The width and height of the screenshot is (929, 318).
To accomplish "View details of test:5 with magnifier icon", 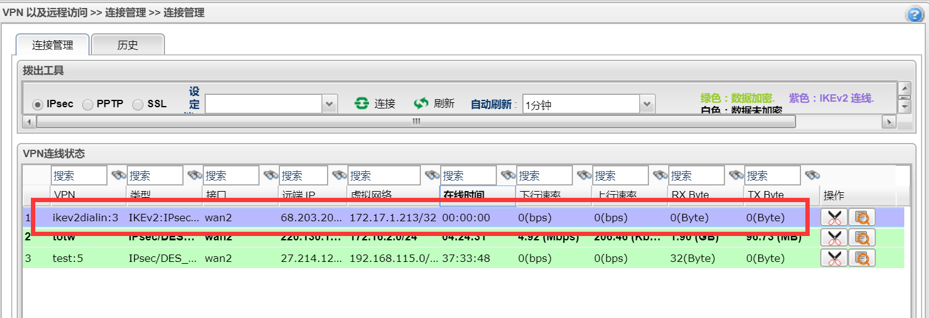I will click(x=862, y=258).
